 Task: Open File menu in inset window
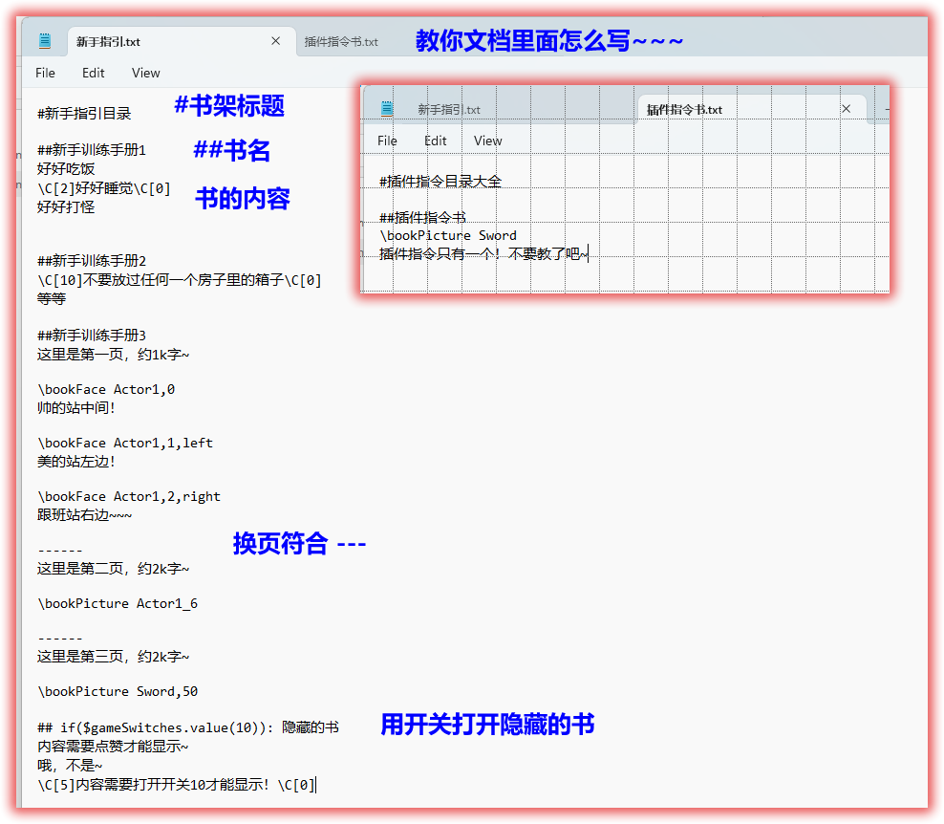pyautogui.click(x=387, y=141)
